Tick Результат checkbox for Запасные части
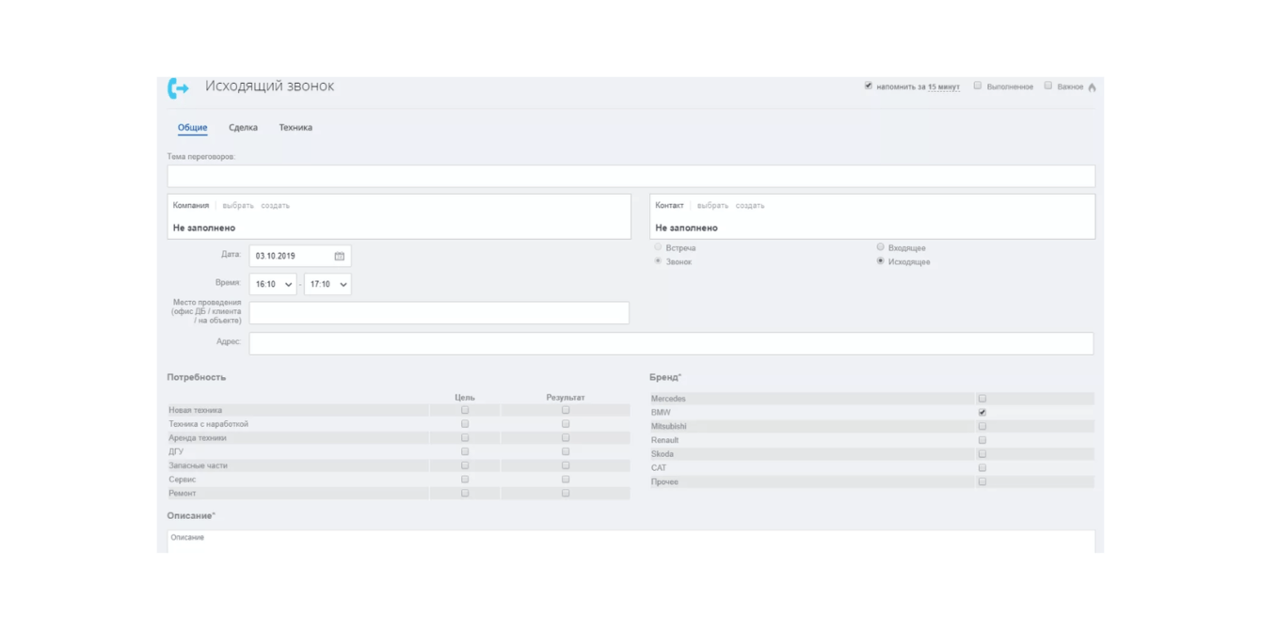Viewport: 1261px width, 630px height. pyautogui.click(x=566, y=465)
